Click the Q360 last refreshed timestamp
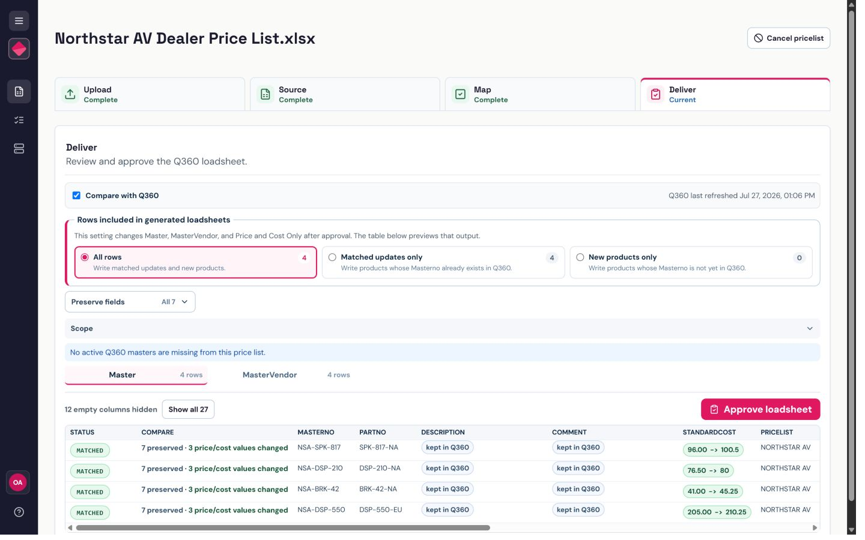This screenshot has width=865, height=540. pyautogui.click(x=741, y=196)
